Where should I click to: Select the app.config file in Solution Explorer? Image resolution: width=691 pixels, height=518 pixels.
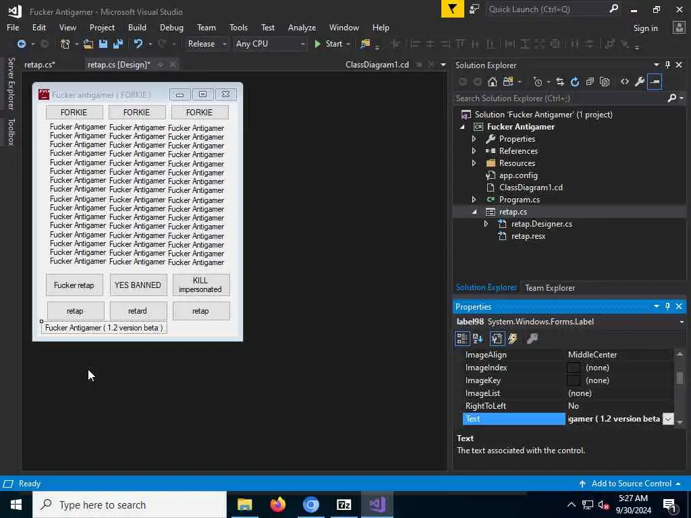(518, 175)
